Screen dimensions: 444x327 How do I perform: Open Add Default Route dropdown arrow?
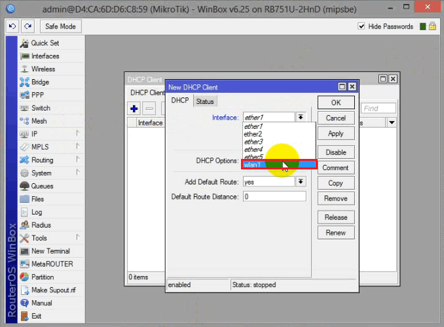[301, 182]
